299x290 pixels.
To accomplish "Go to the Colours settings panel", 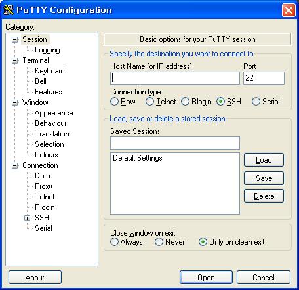I will 47,155.
